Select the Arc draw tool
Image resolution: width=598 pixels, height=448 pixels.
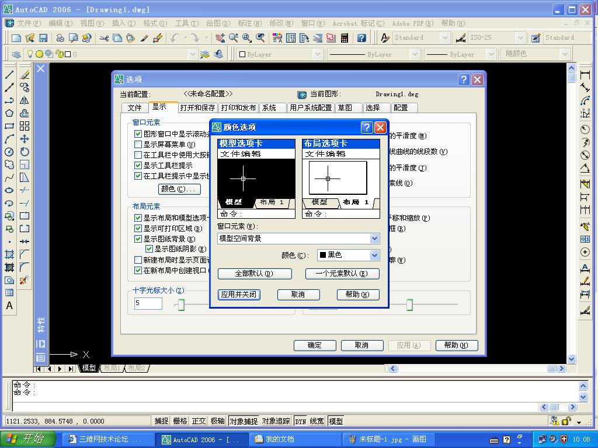point(9,139)
